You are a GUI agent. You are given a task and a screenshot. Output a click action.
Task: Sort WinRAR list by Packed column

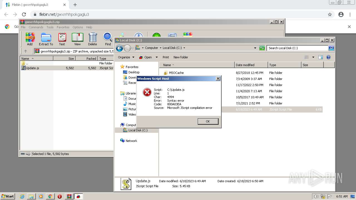[x=86, y=59]
